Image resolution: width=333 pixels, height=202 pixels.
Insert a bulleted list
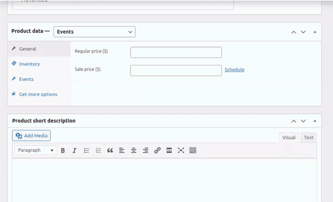tap(87, 150)
